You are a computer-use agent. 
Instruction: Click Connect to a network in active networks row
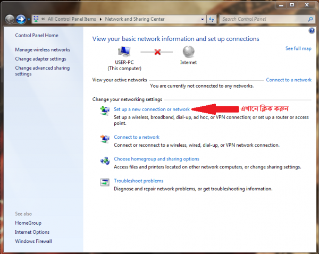(289, 80)
